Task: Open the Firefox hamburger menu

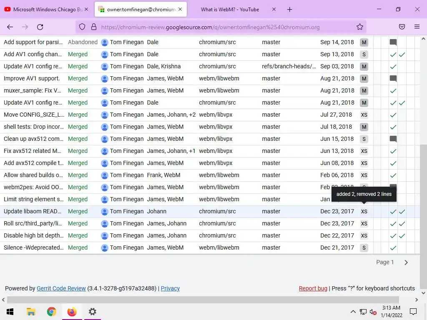Action: 417,27
